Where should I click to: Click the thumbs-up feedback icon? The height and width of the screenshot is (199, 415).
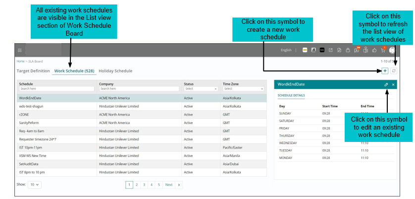374,50
